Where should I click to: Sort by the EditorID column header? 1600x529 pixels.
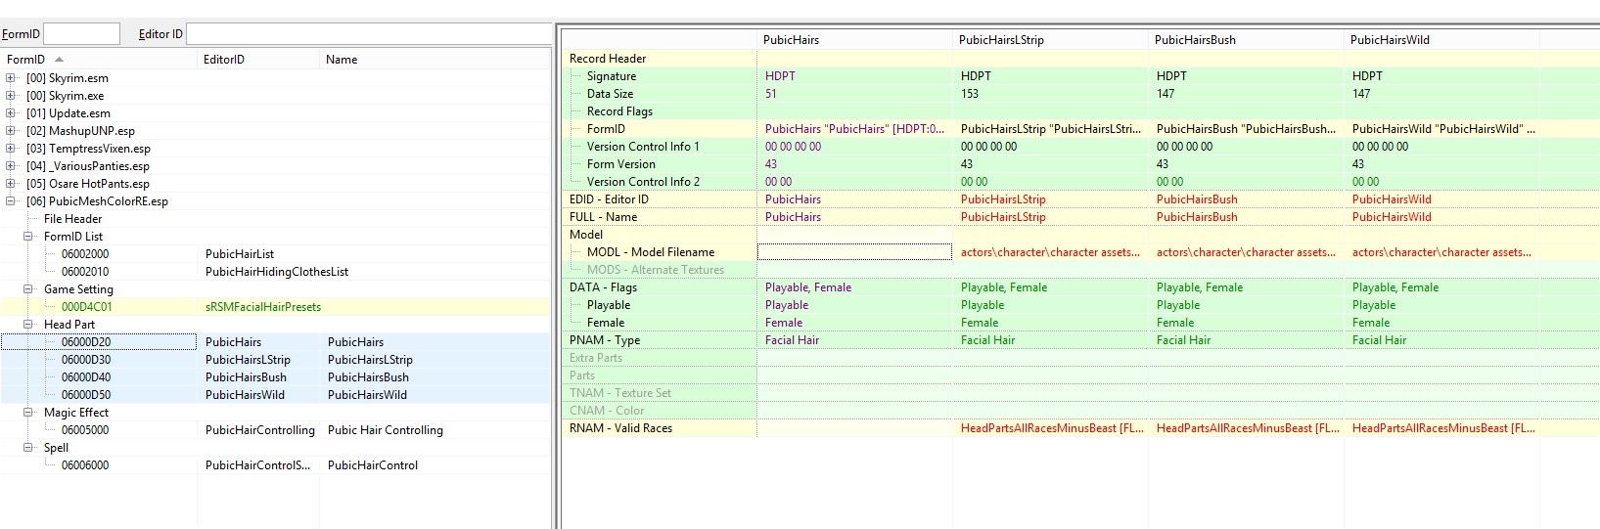[x=258, y=60]
